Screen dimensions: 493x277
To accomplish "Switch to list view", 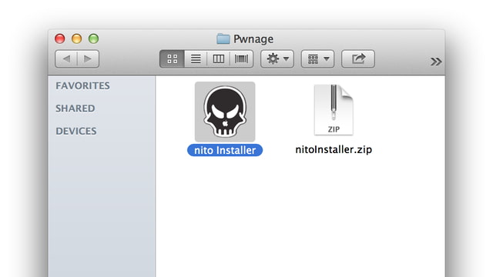I will [196, 58].
